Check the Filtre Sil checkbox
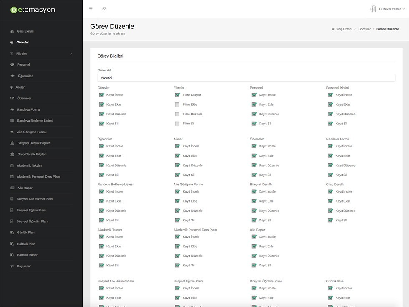This screenshot has width=409, height=307. (177, 124)
